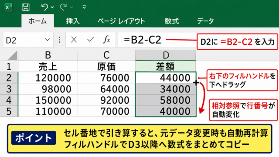Viewport: 279px width, 157px height.
Task: Select column C header
Action: pyautogui.click(x=106, y=55)
